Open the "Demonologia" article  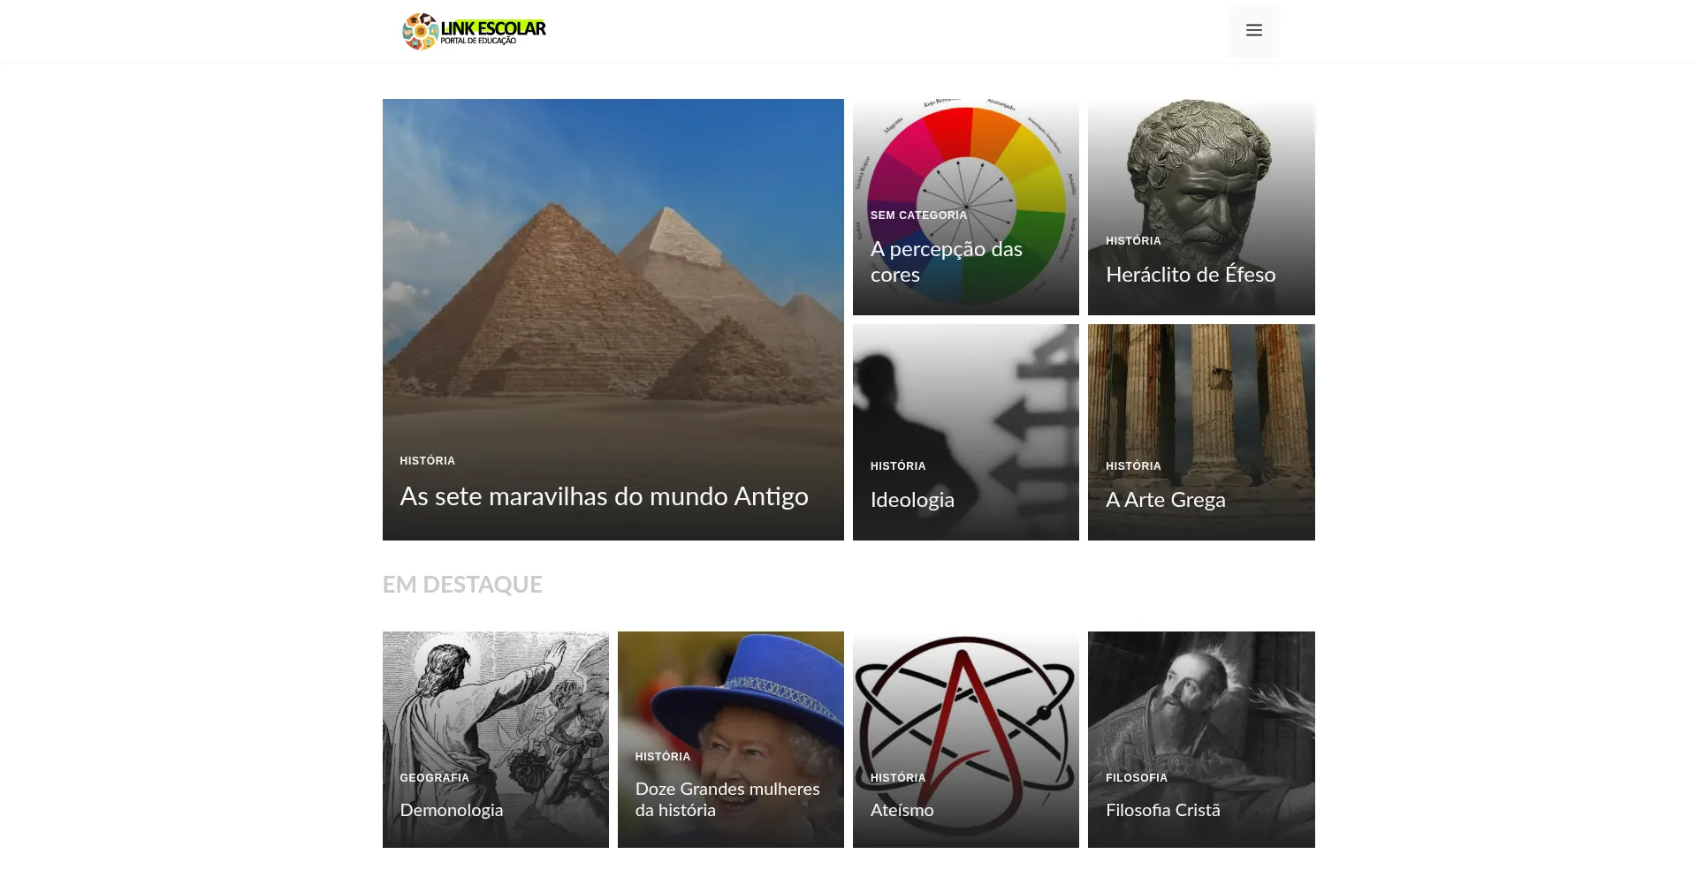(x=451, y=810)
